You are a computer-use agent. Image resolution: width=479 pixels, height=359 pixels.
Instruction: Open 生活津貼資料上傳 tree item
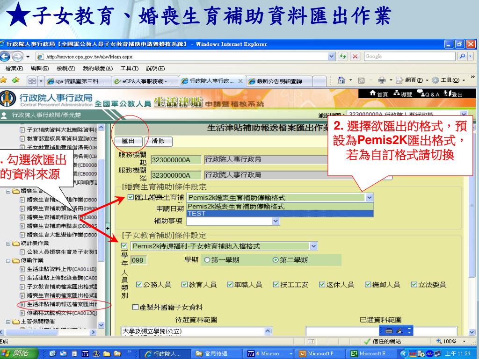click(x=61, y=269)
